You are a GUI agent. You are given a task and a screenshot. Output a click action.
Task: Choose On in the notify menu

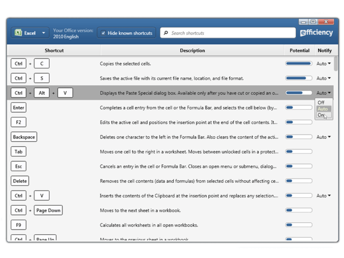(324, 115)
